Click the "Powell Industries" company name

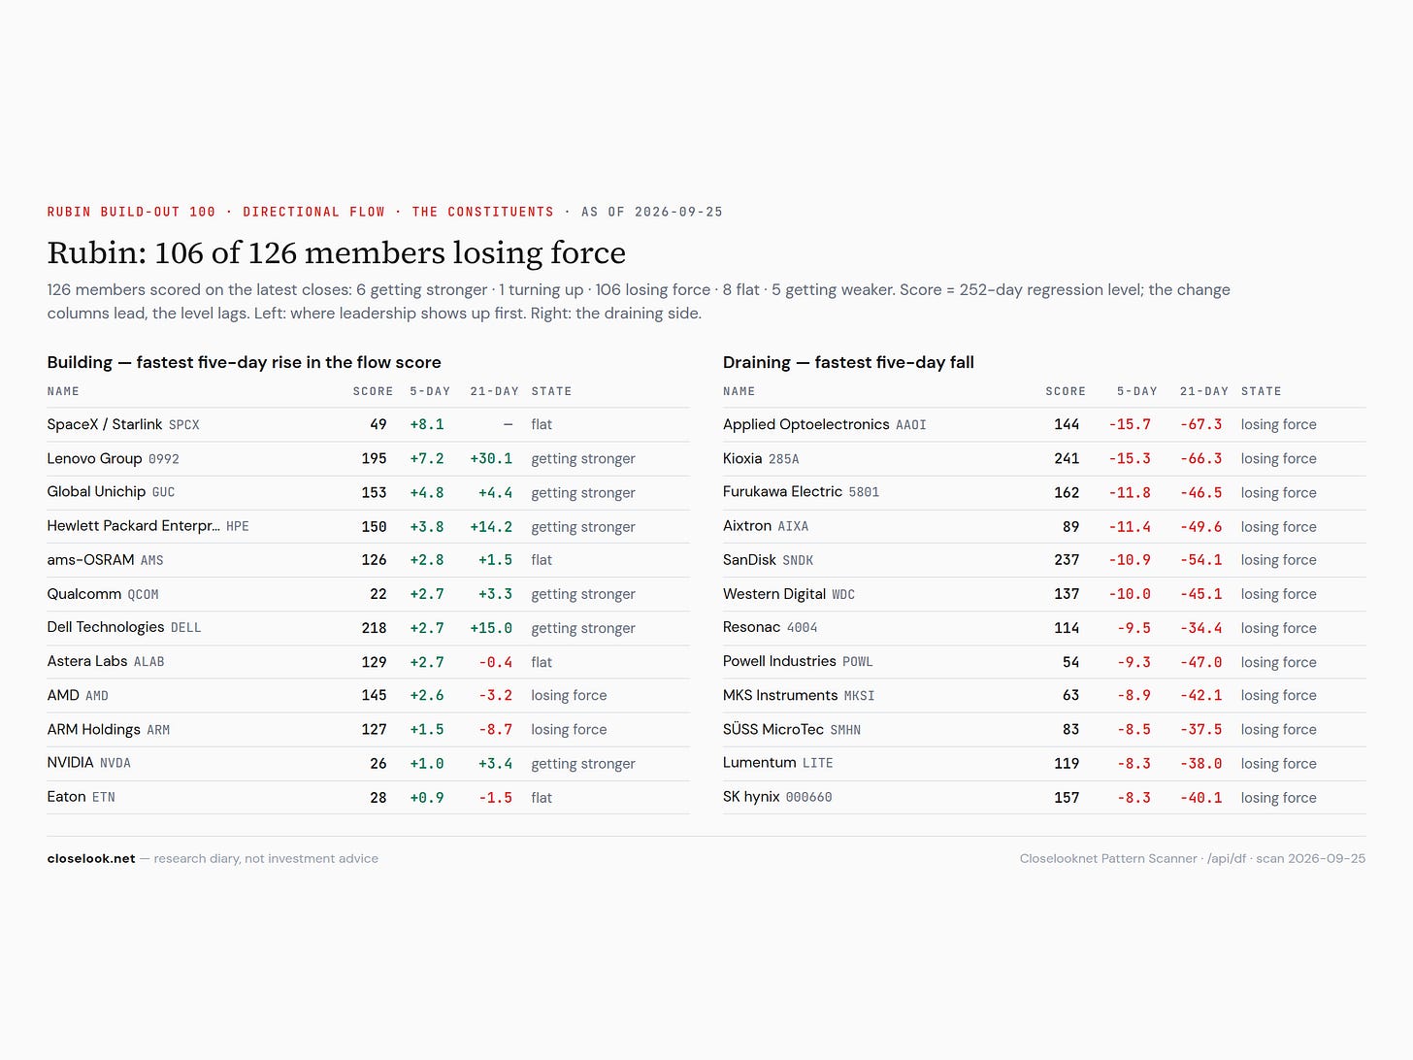click(x=779, y=661)
